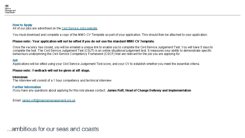
Task: Click the 'Once the vacancy has closed' paragraph
Action: [x=113, y=51]
